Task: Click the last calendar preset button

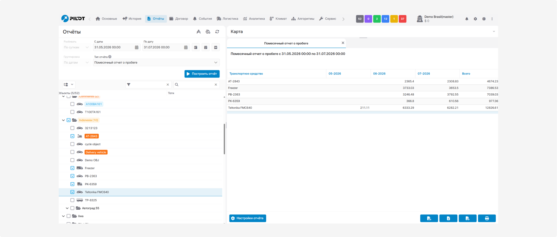Action: tap(216, 47)
